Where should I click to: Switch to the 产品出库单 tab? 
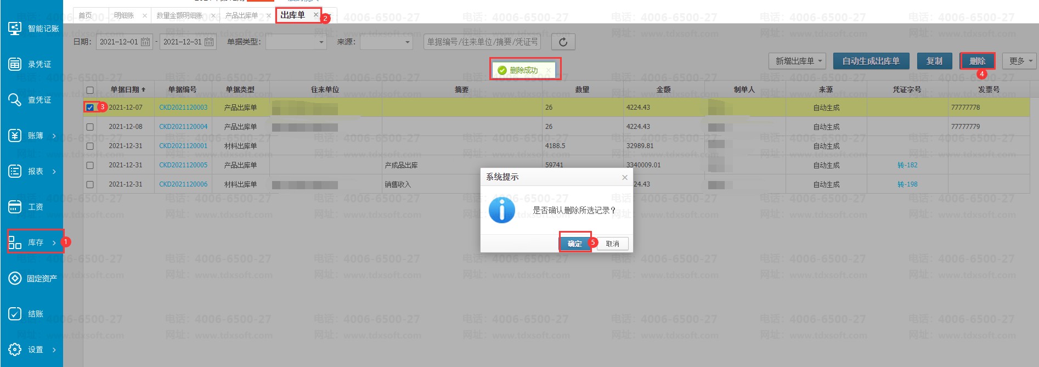coord(241,15)
